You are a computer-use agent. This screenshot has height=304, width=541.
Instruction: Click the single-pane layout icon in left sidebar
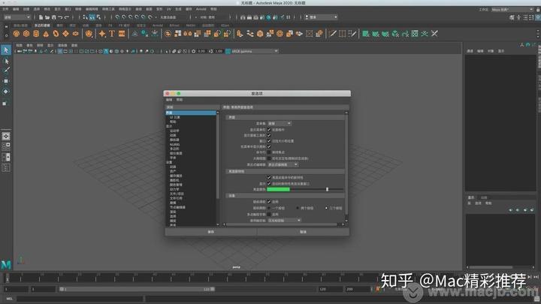[x=6, y=136]
